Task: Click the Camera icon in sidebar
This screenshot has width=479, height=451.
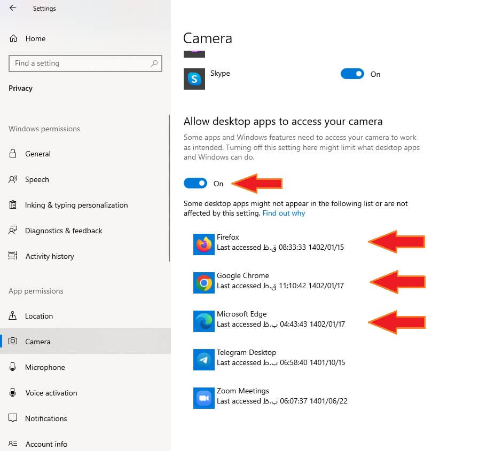Action: tap(13, 341)
